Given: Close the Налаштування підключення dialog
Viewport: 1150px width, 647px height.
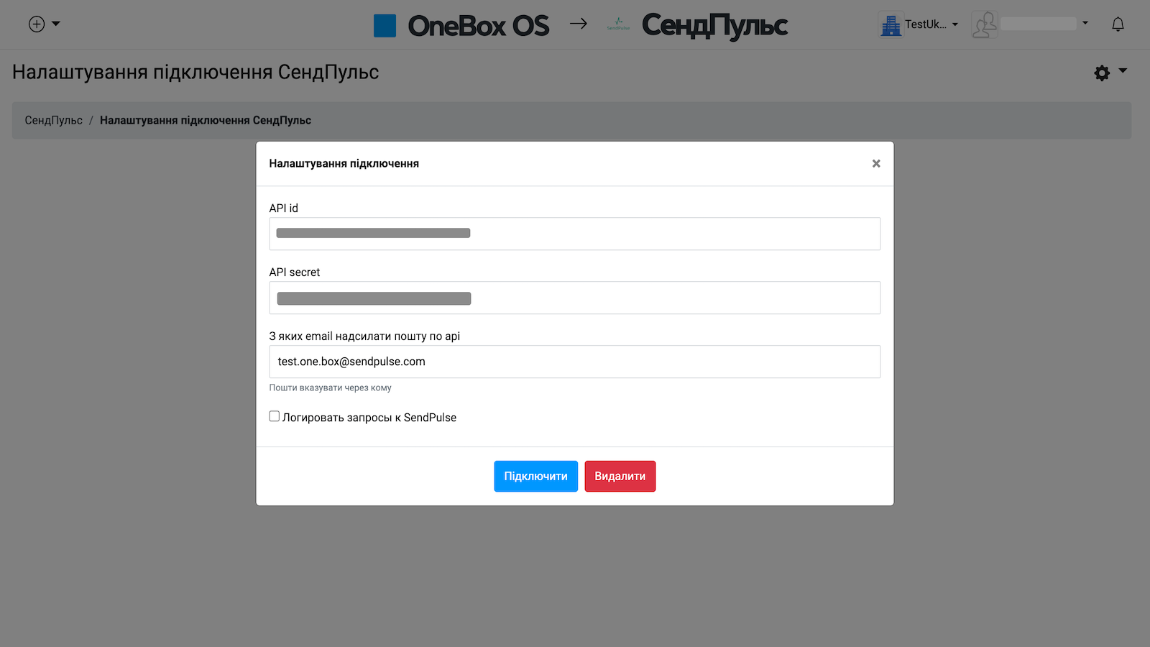Looking at the screenshot, I should [x=875, y=163].
